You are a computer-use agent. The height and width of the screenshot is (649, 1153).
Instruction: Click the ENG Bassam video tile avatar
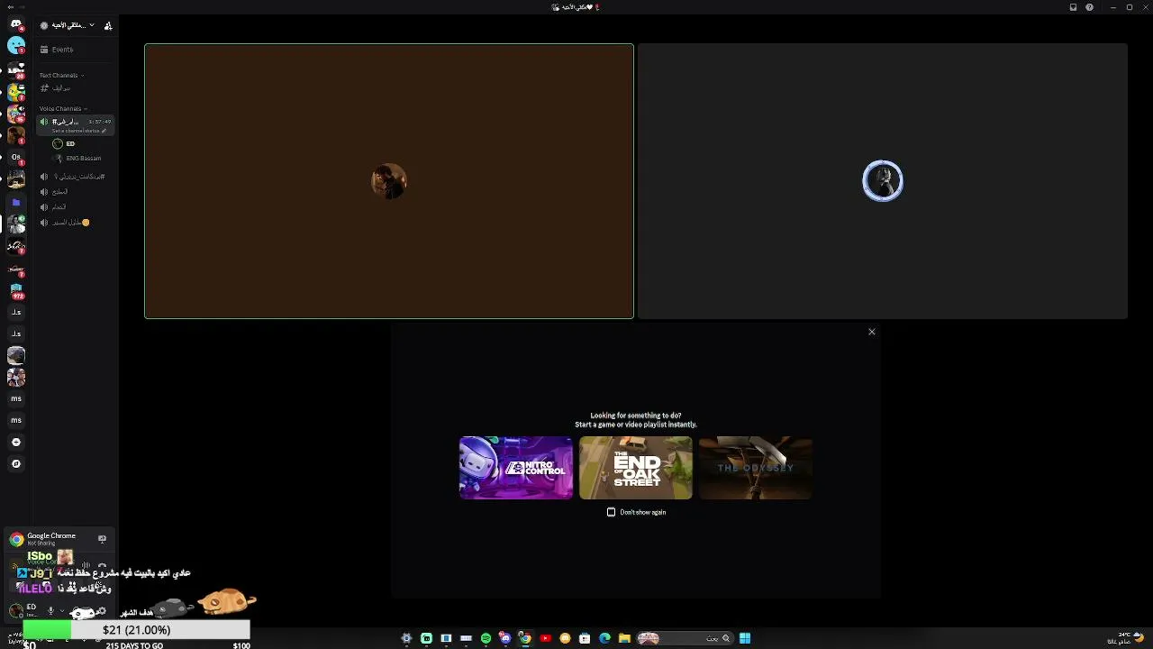pos(883,181)
